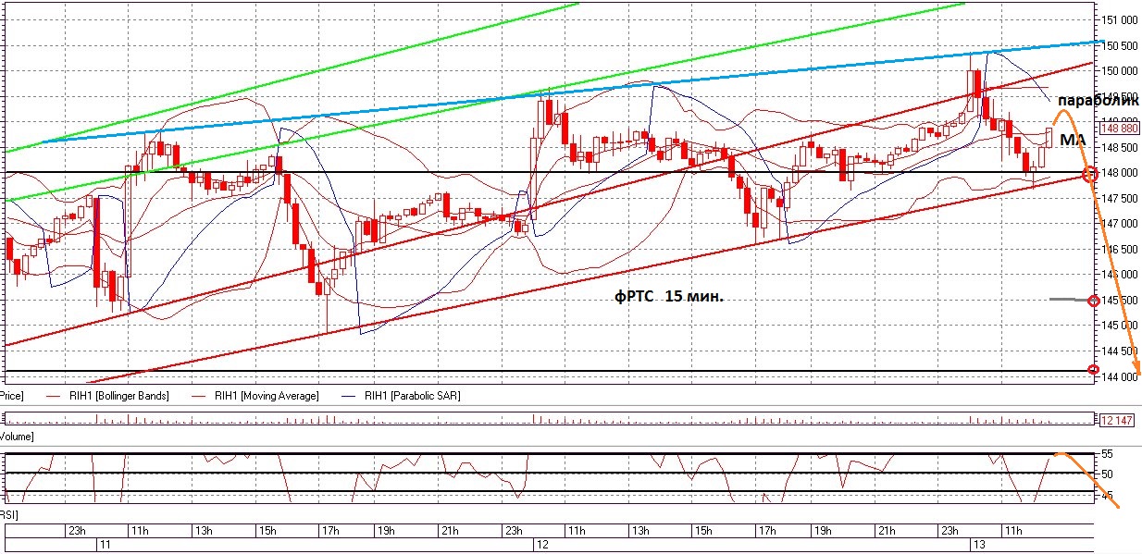Image resolution: width=1142 pixels, height=554 pixels.
Task: Click the 150 000 price axis label
Action: pyautogui.click(x=1120, y=70)
